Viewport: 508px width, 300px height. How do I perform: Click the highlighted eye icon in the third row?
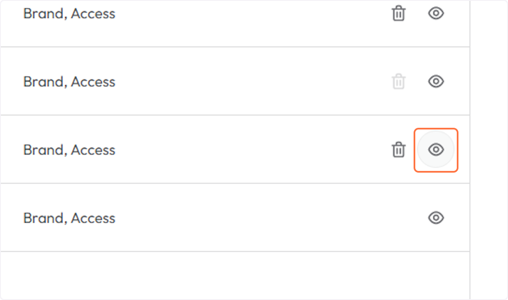pyautogui.click(x=436, y=150)
